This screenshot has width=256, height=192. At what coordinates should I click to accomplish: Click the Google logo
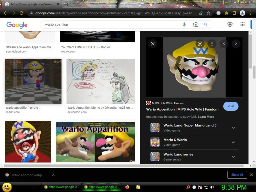click(17, 25)
